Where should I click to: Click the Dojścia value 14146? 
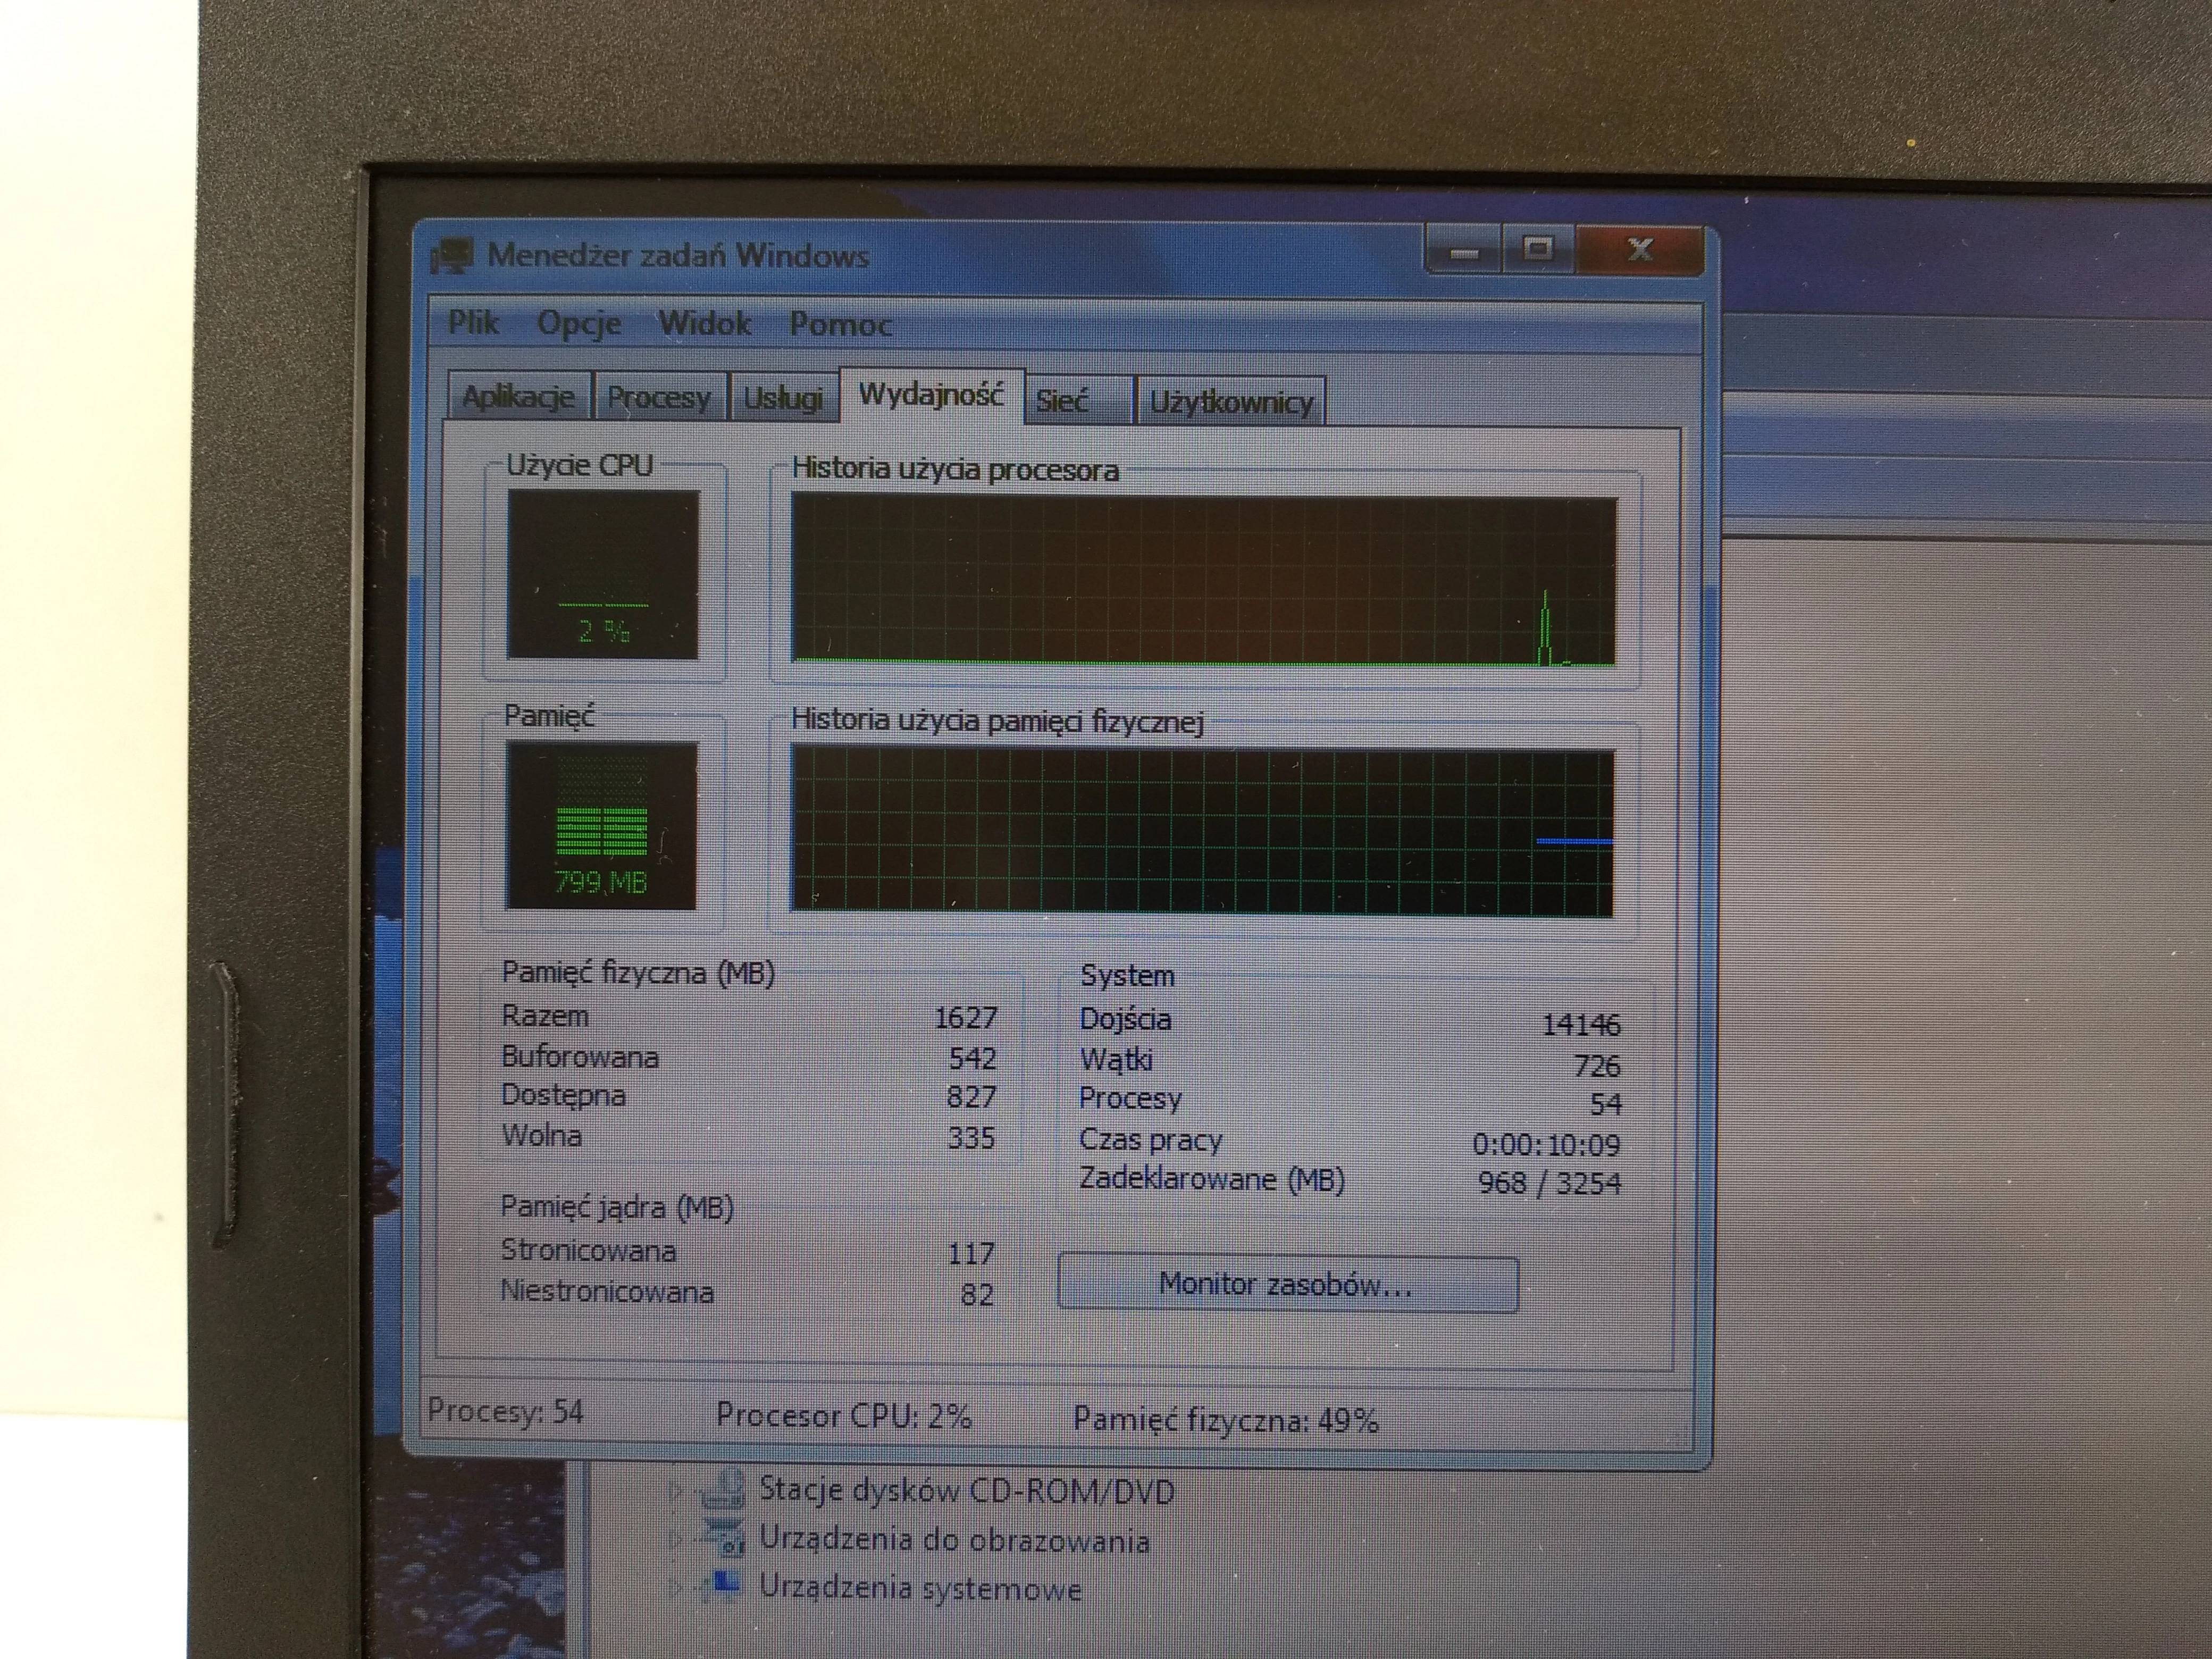1581,1025
